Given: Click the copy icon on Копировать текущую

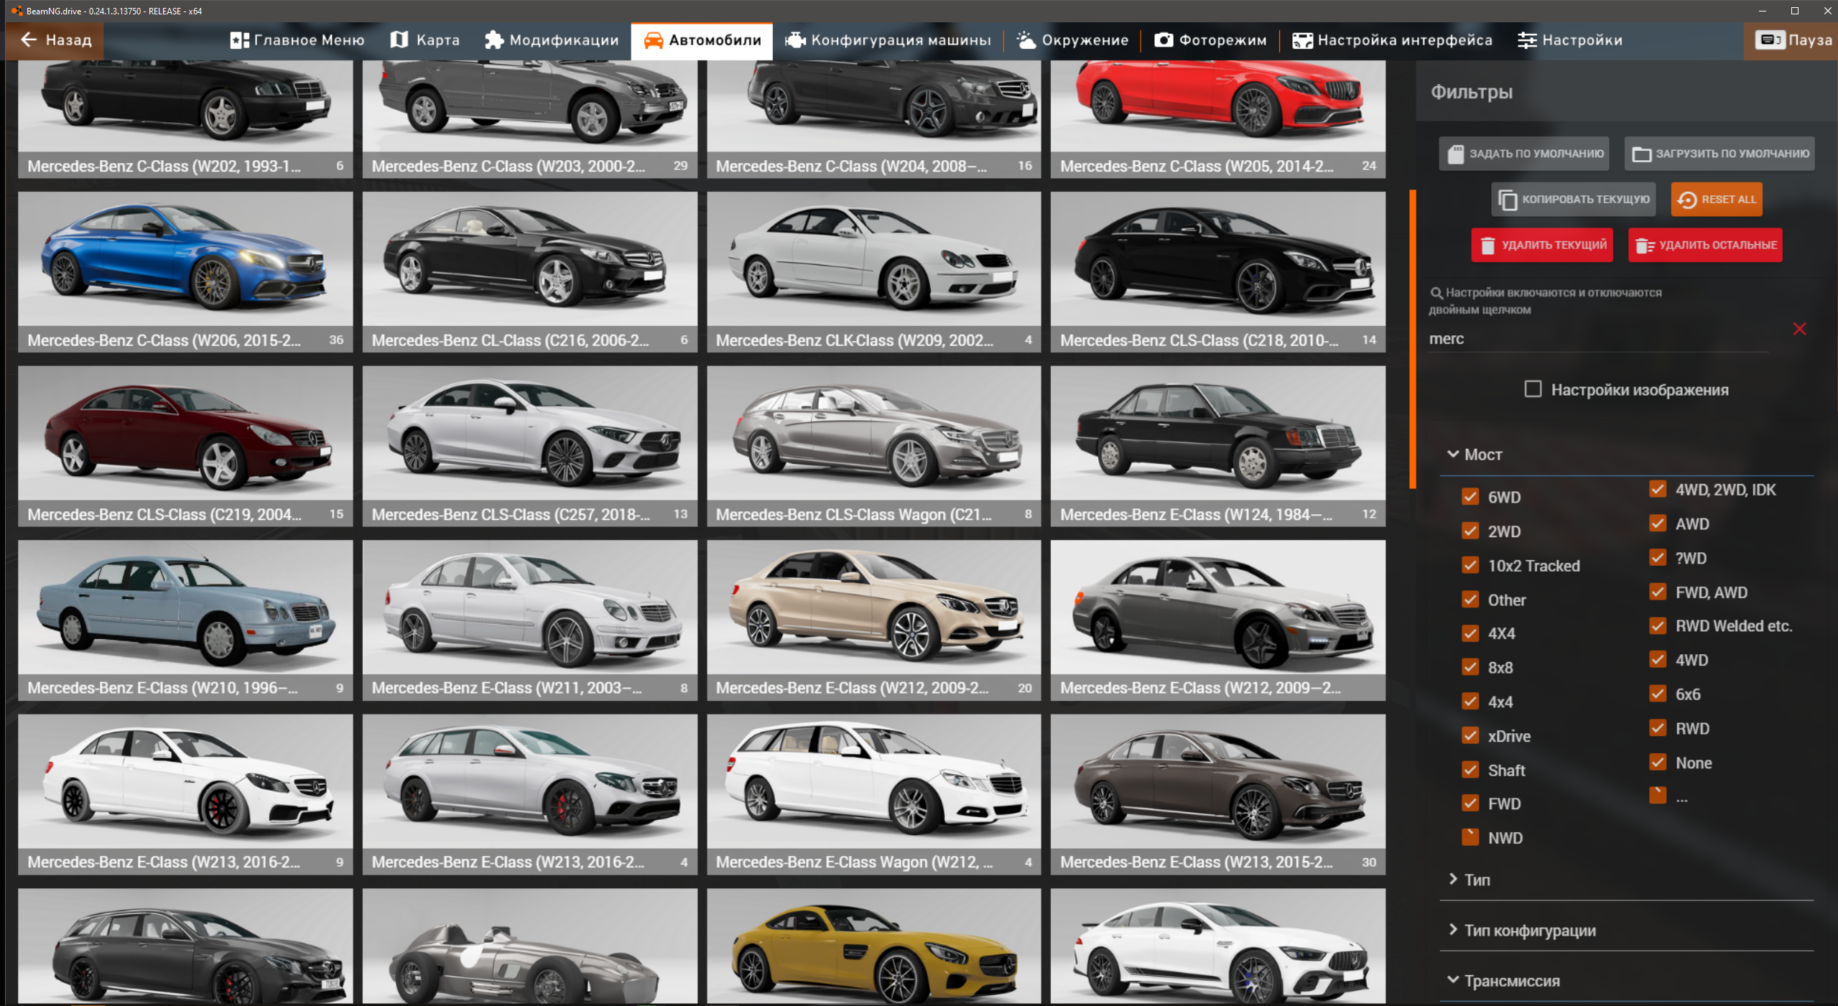Looking at the screenshot, I should [x=1508, y=200].
